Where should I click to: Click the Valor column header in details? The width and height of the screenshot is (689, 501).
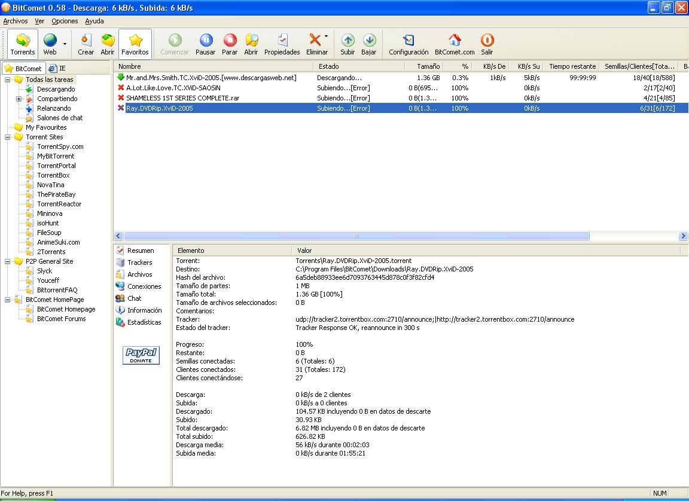486,250
